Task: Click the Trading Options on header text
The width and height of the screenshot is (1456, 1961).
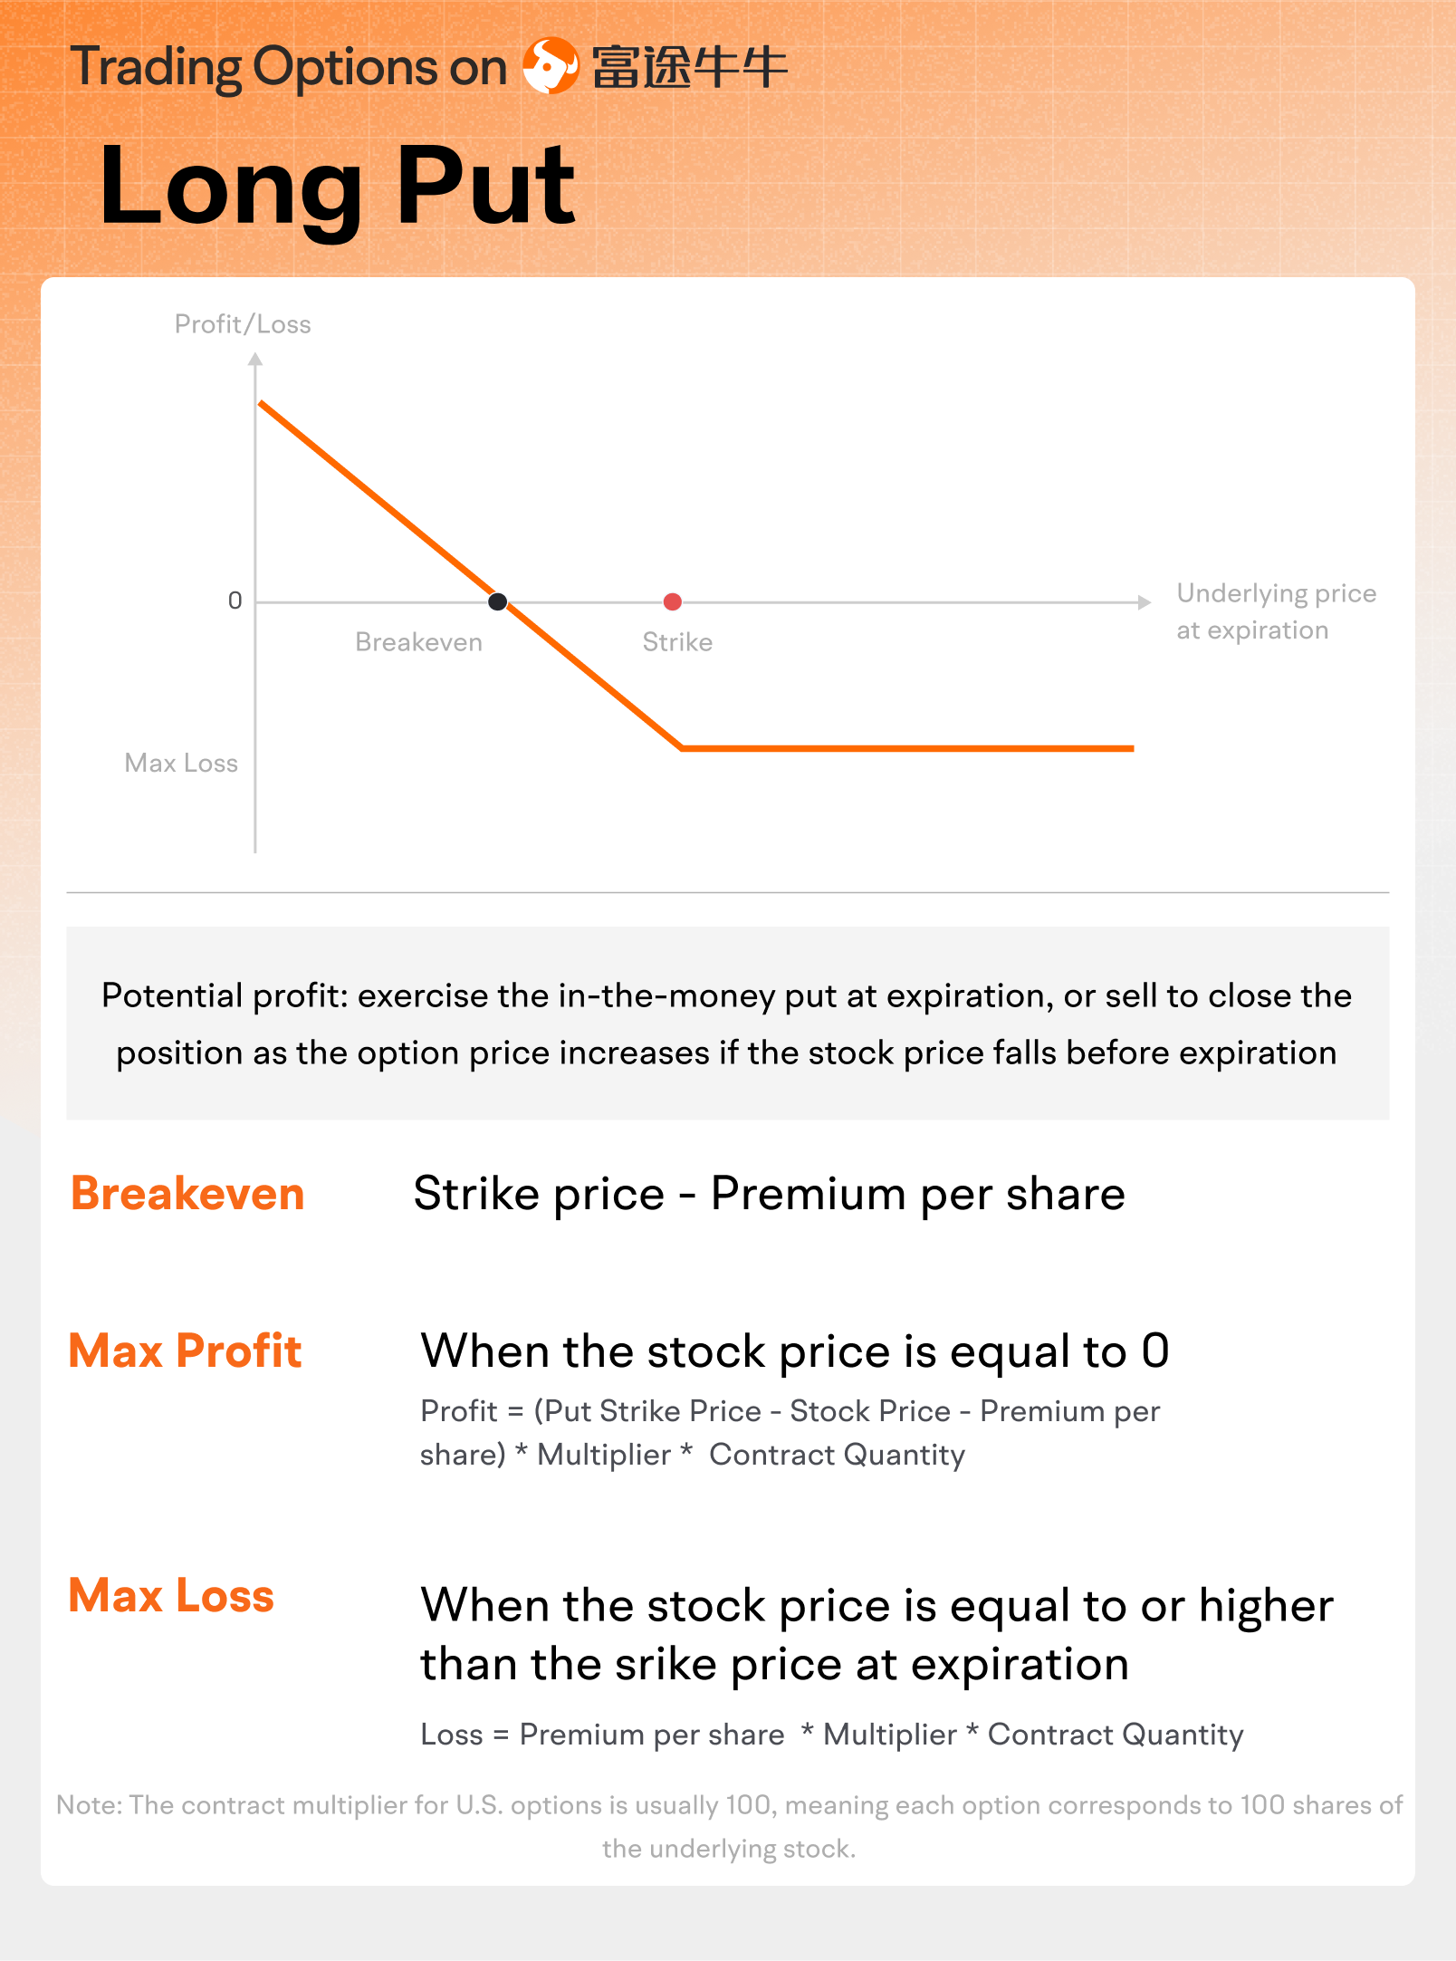Action: tap(289, 67)
